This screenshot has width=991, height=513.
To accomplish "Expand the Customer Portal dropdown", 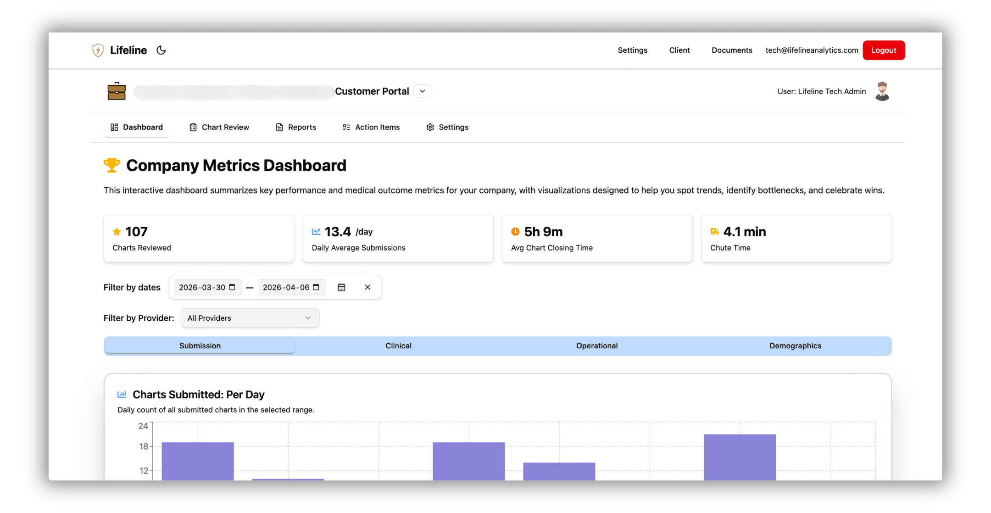I will [422, 91].
